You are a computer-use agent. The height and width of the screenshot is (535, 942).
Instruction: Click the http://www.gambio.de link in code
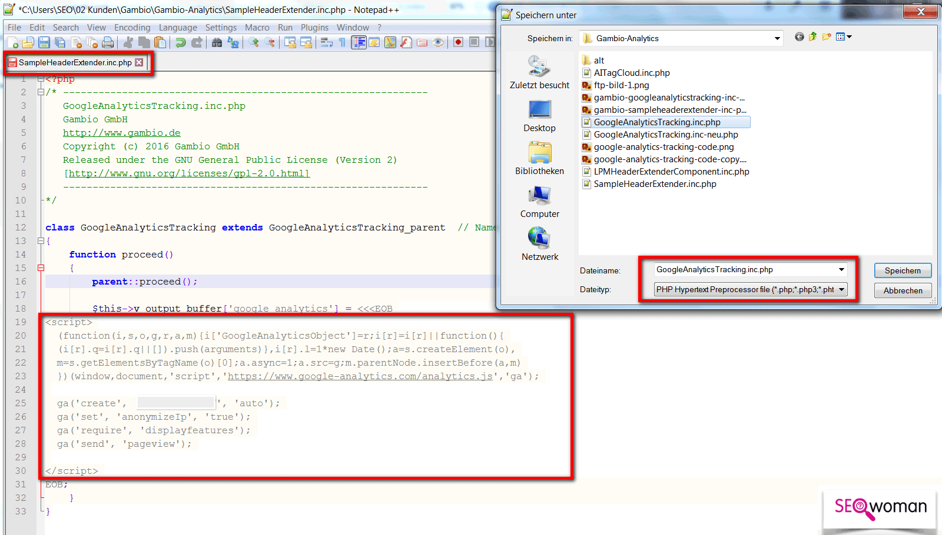pos(122,133)
